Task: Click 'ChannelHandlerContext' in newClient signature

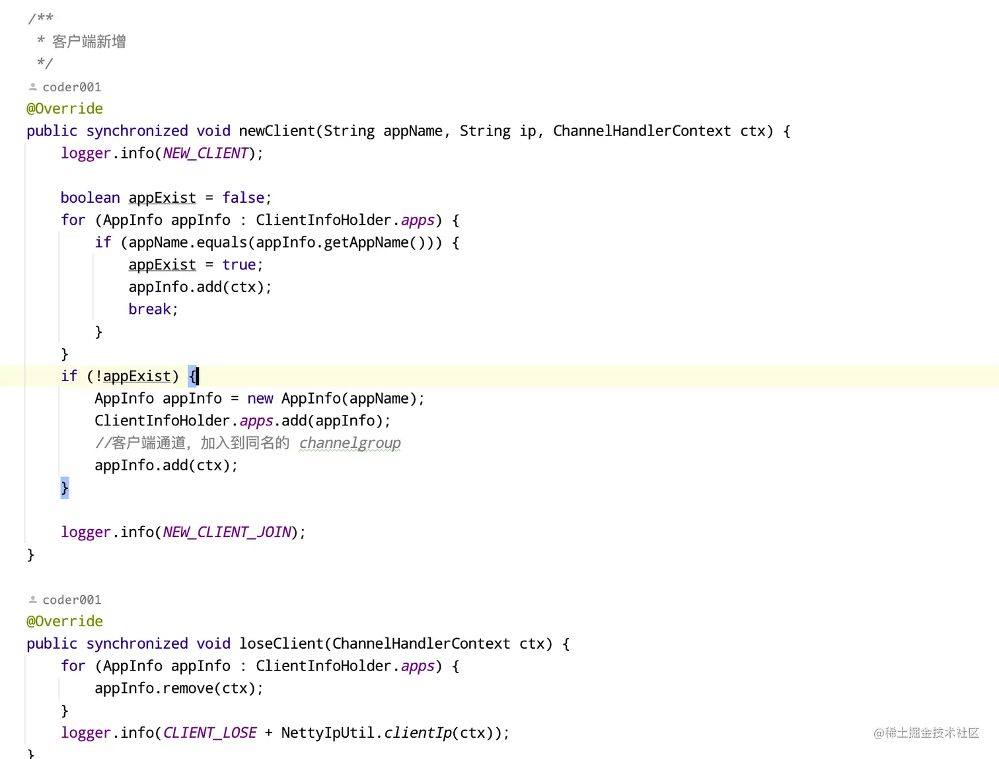Action: point(642,131)
